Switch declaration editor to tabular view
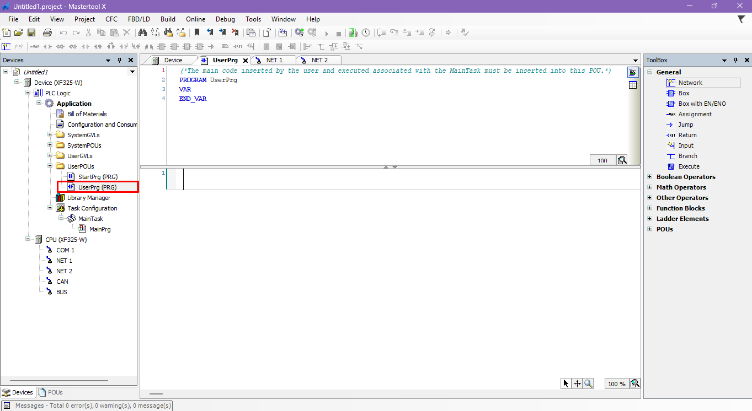752x411 pixels. tap(632, 85)
